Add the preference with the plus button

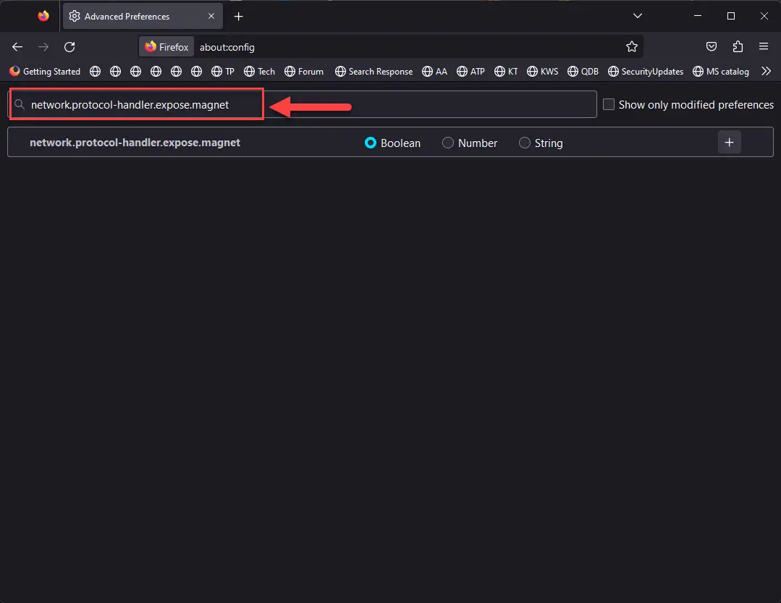(x=729, y=143)
